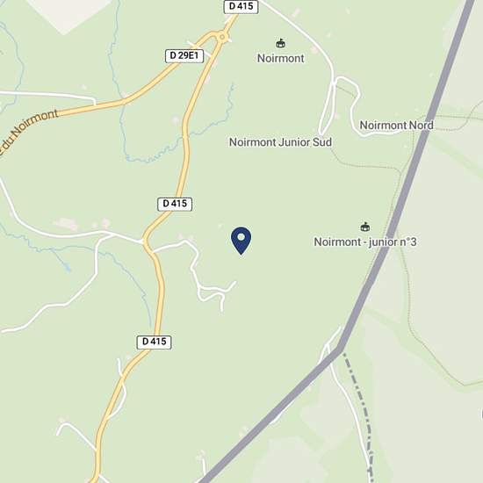Screen dimensions: 483x483
Task: Open the Noirmont Nord label
Action: [x=396, y=125]
